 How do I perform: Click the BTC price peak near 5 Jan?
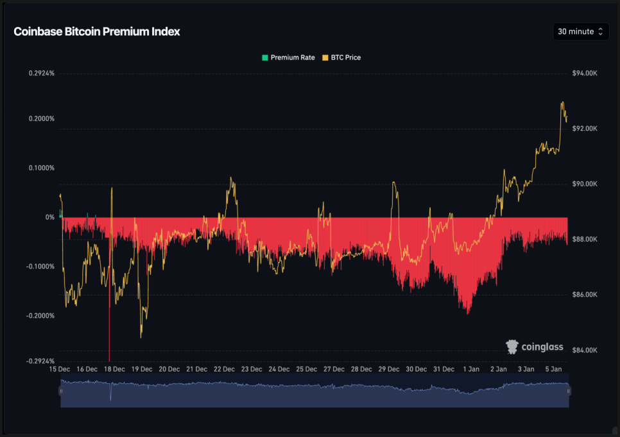pyautogui.click(x=562, y=103)
